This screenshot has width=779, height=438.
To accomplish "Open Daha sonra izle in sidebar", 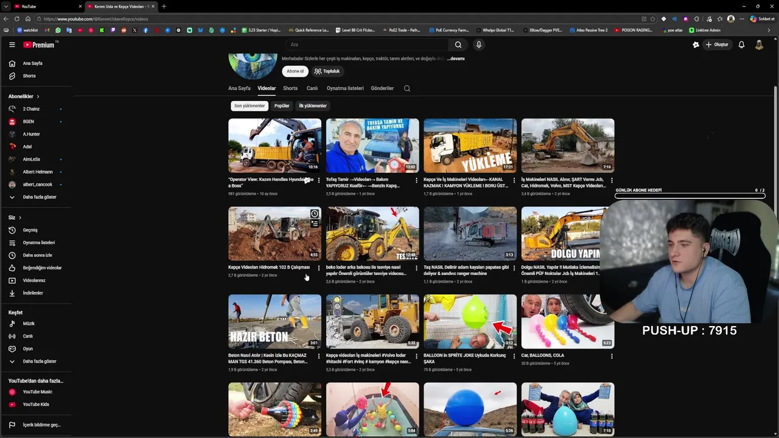I will tap(37, 255).
